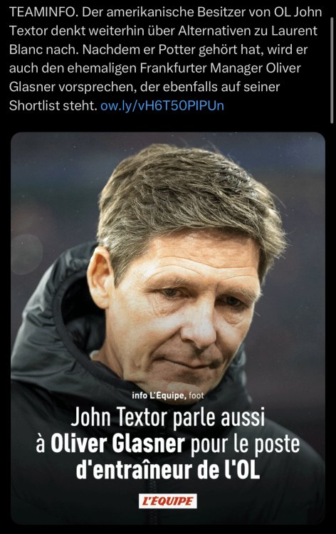This screenshot has width=336, height=534.
Task: Select bold 'Oliver Glasner' in the headline
Action: 117,444
